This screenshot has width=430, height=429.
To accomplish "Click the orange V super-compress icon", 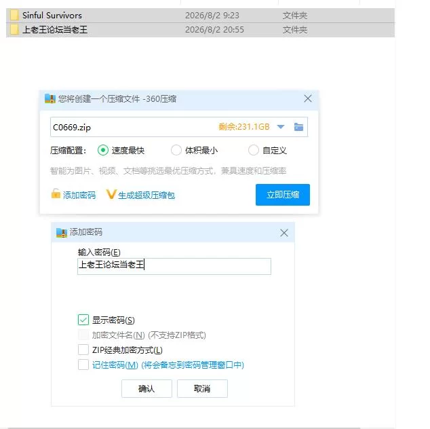I will 111,194.
